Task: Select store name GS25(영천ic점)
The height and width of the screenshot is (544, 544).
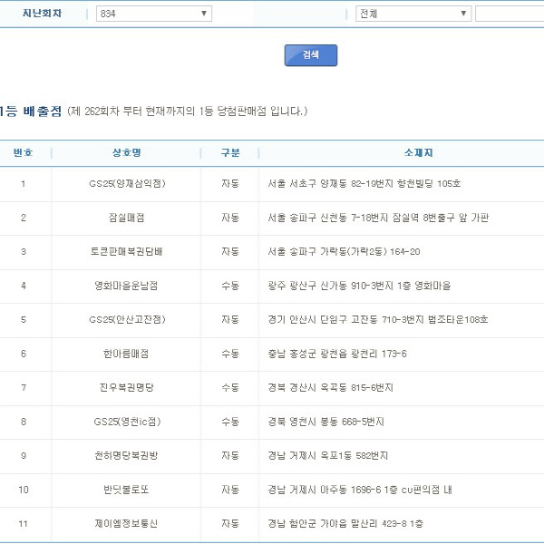Action: point(127,422)
